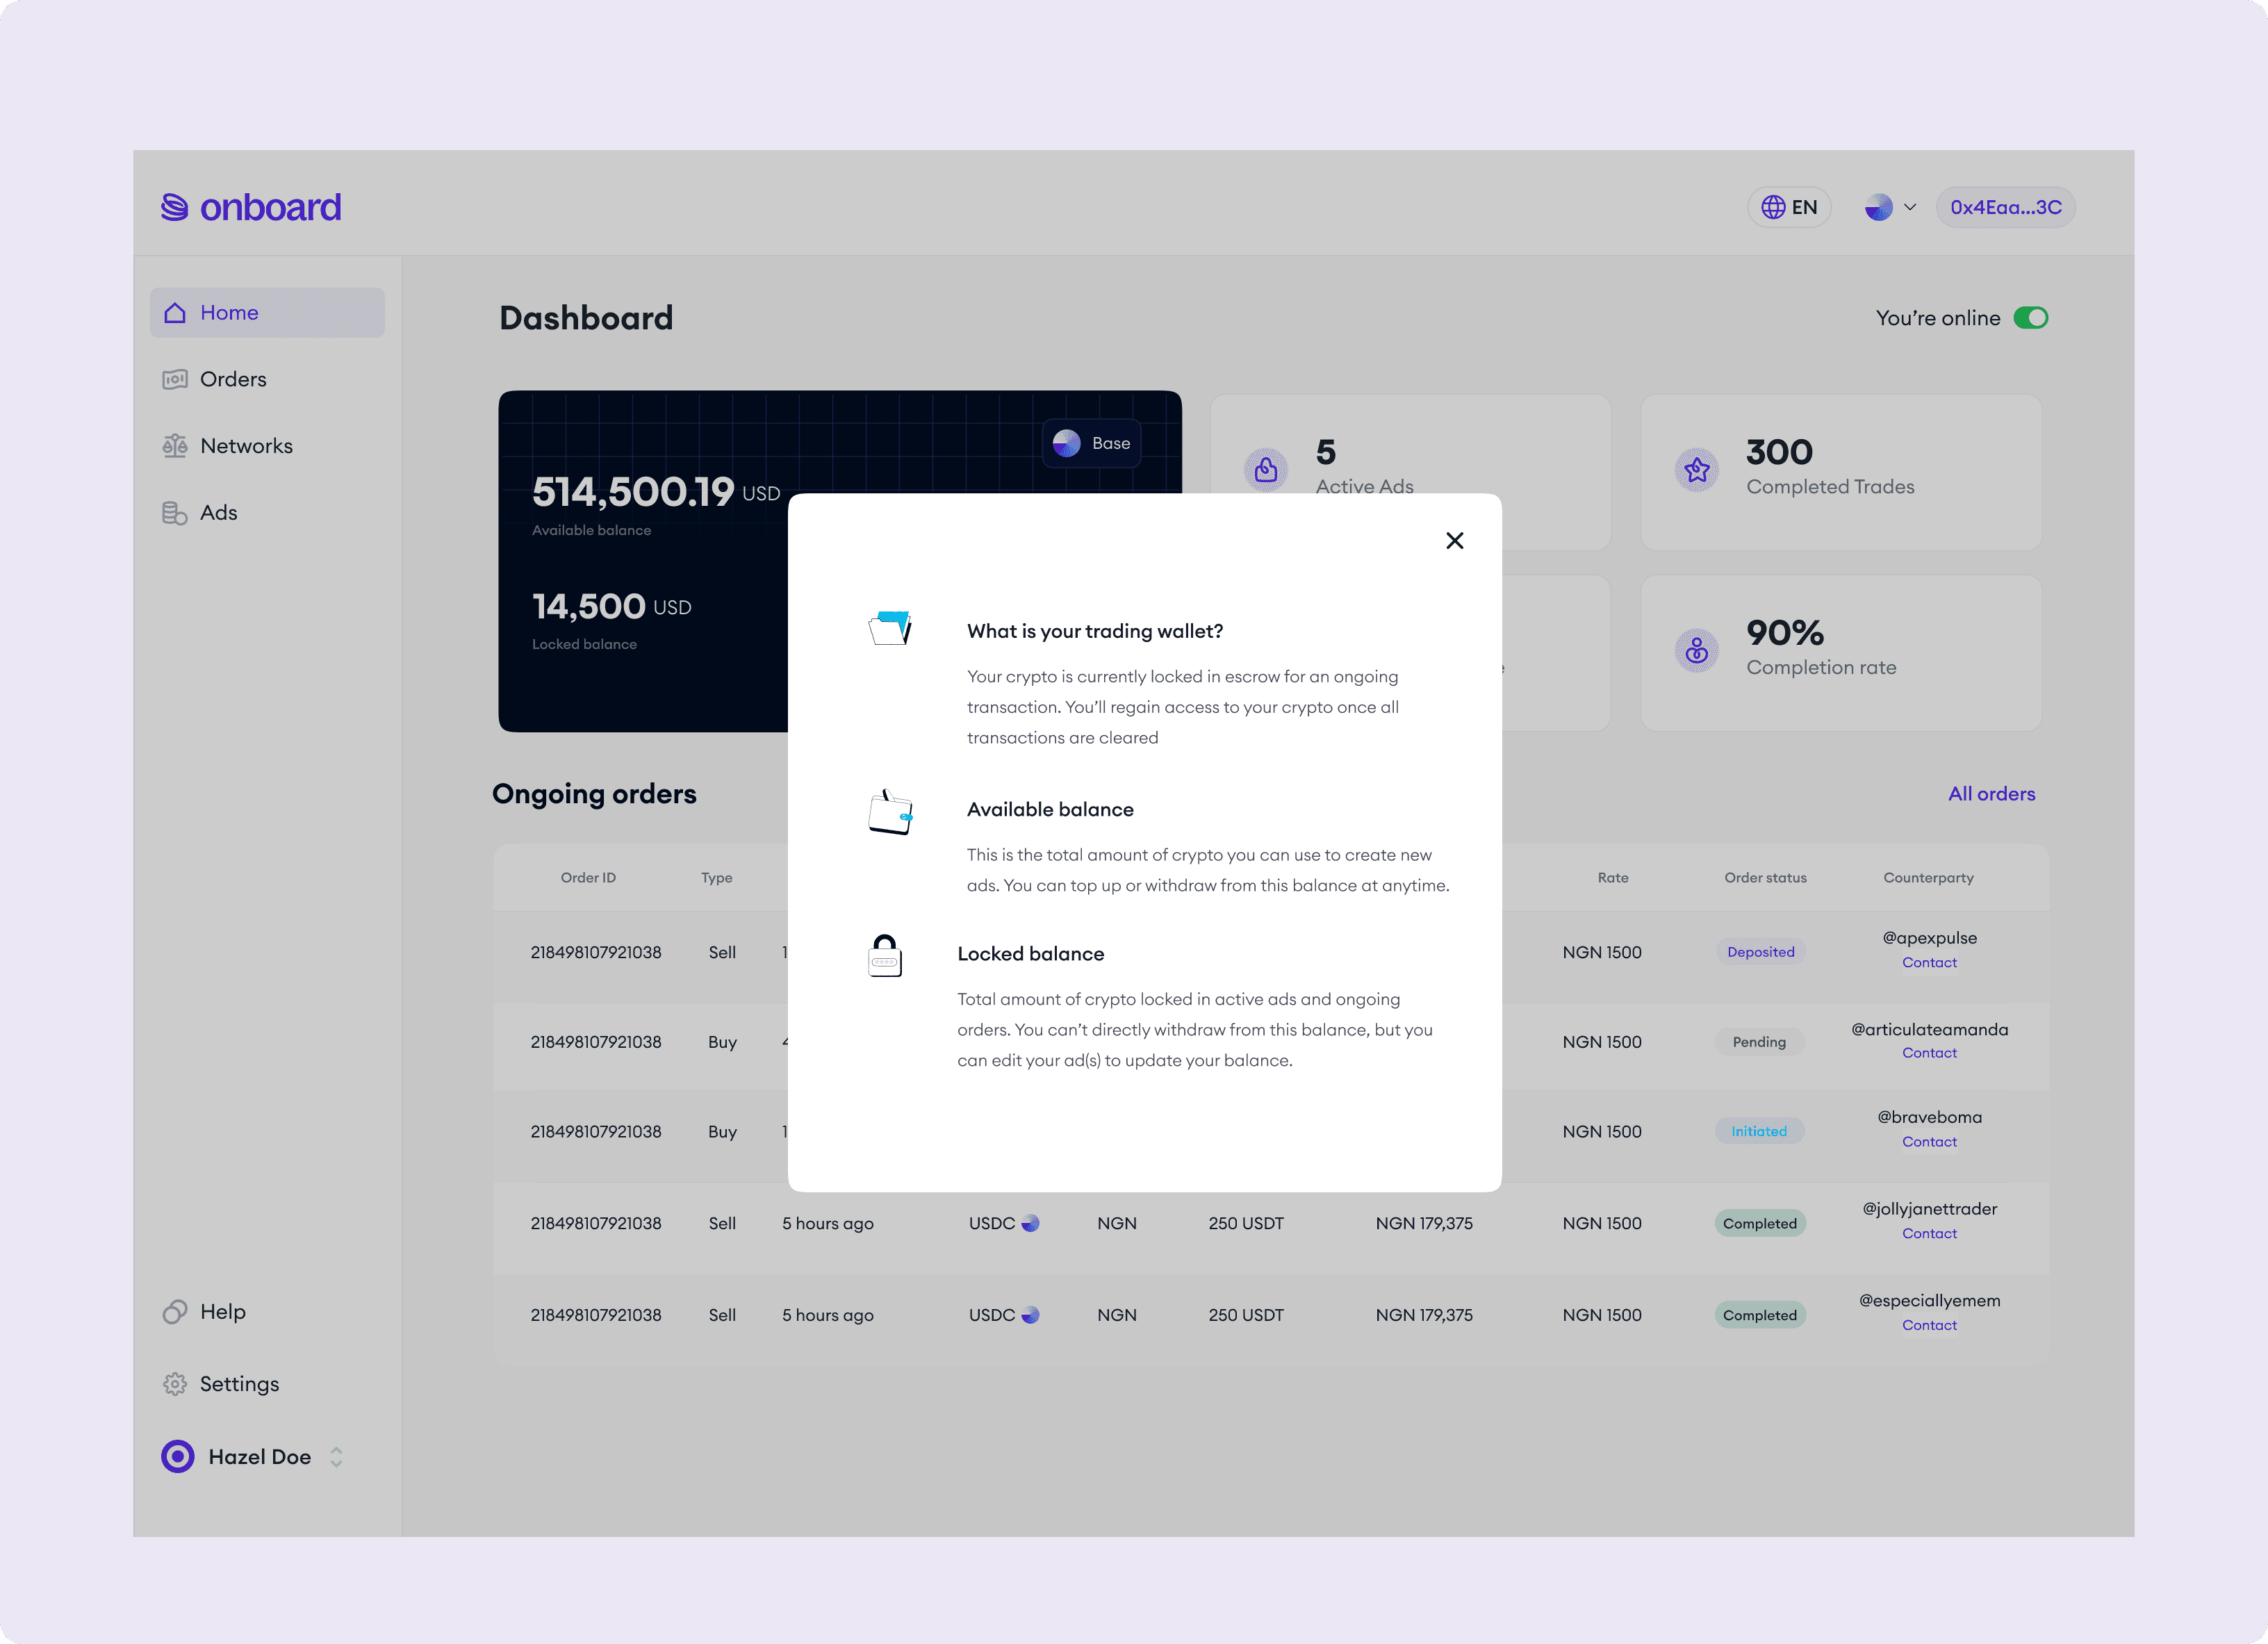Click the 0x4Eaa...3C wallet address

pos(2006,207)
